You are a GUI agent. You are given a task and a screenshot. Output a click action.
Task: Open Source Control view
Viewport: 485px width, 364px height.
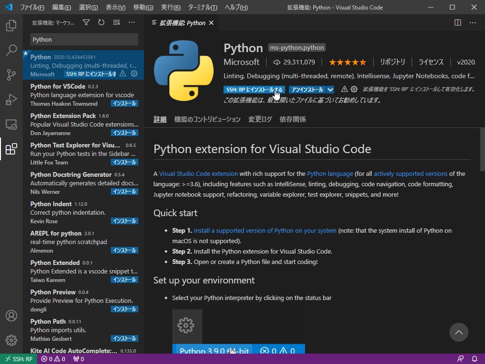pyautogui.click(x=11, y=74)
